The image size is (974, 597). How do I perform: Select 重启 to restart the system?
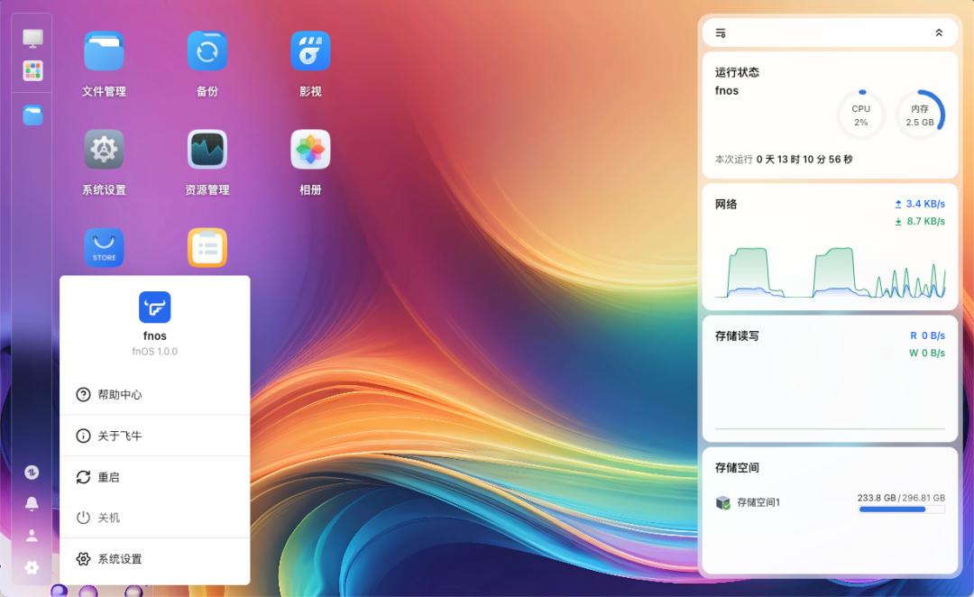[111, 477]
